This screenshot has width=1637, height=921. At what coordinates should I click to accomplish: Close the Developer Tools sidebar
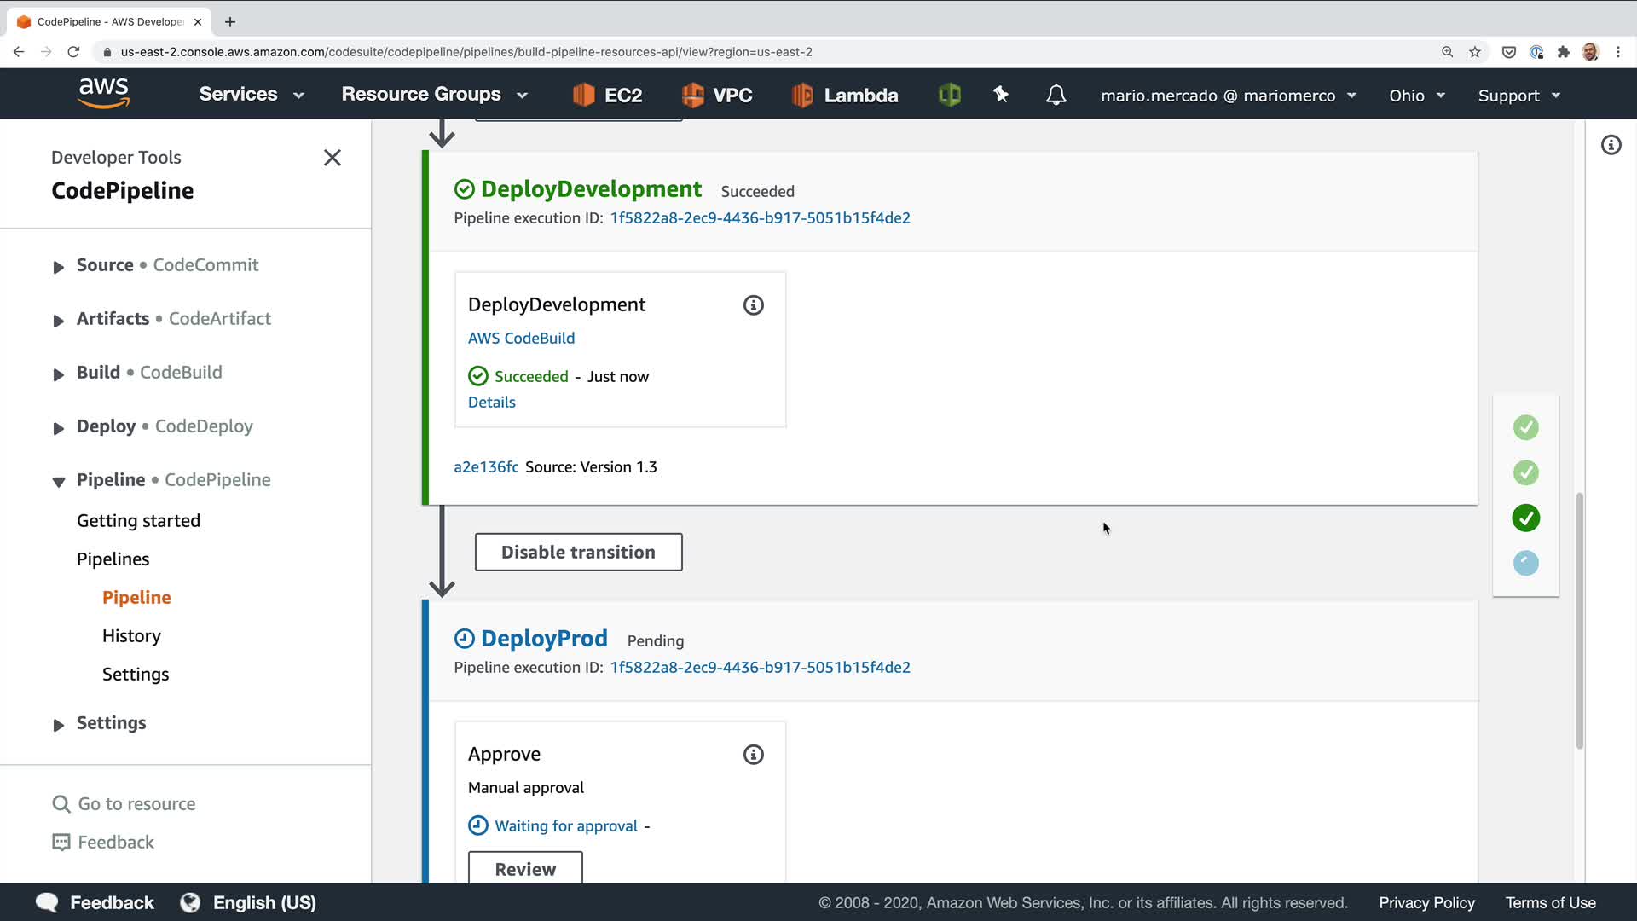pyautogui.click(x=333, y=158)
